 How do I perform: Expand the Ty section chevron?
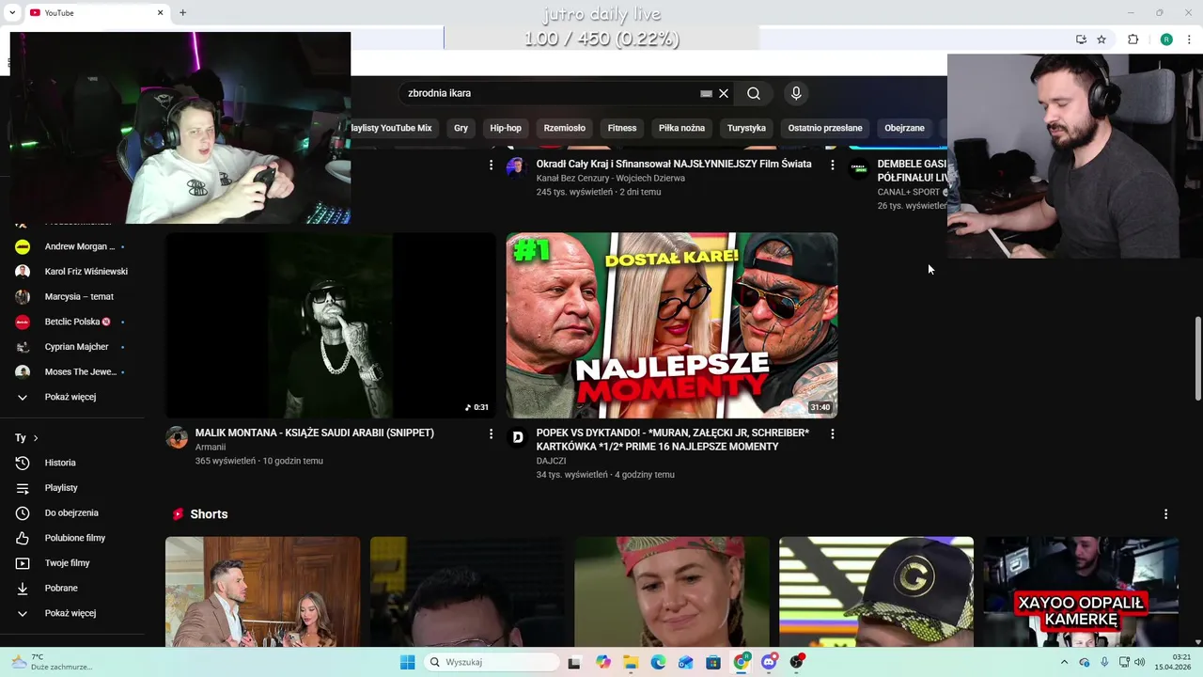[x=36, y=438]
